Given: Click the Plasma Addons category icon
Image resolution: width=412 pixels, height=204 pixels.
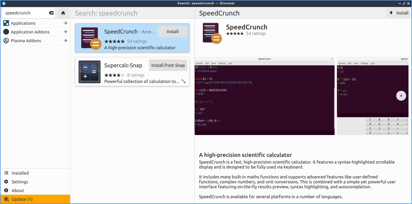Looking at the screenshot, I should 6,40.
